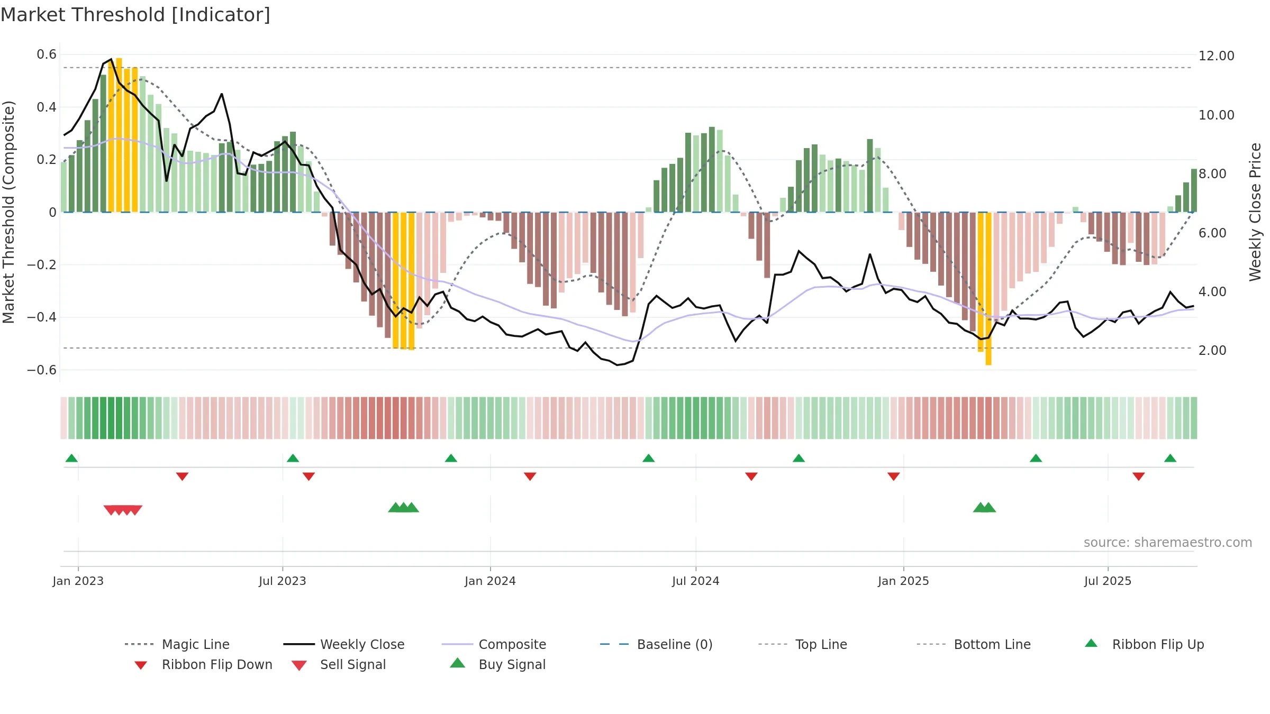Click the last ribbon flip up marker at the right edge
This screenshot has width=1270, height=714.
1170,458
